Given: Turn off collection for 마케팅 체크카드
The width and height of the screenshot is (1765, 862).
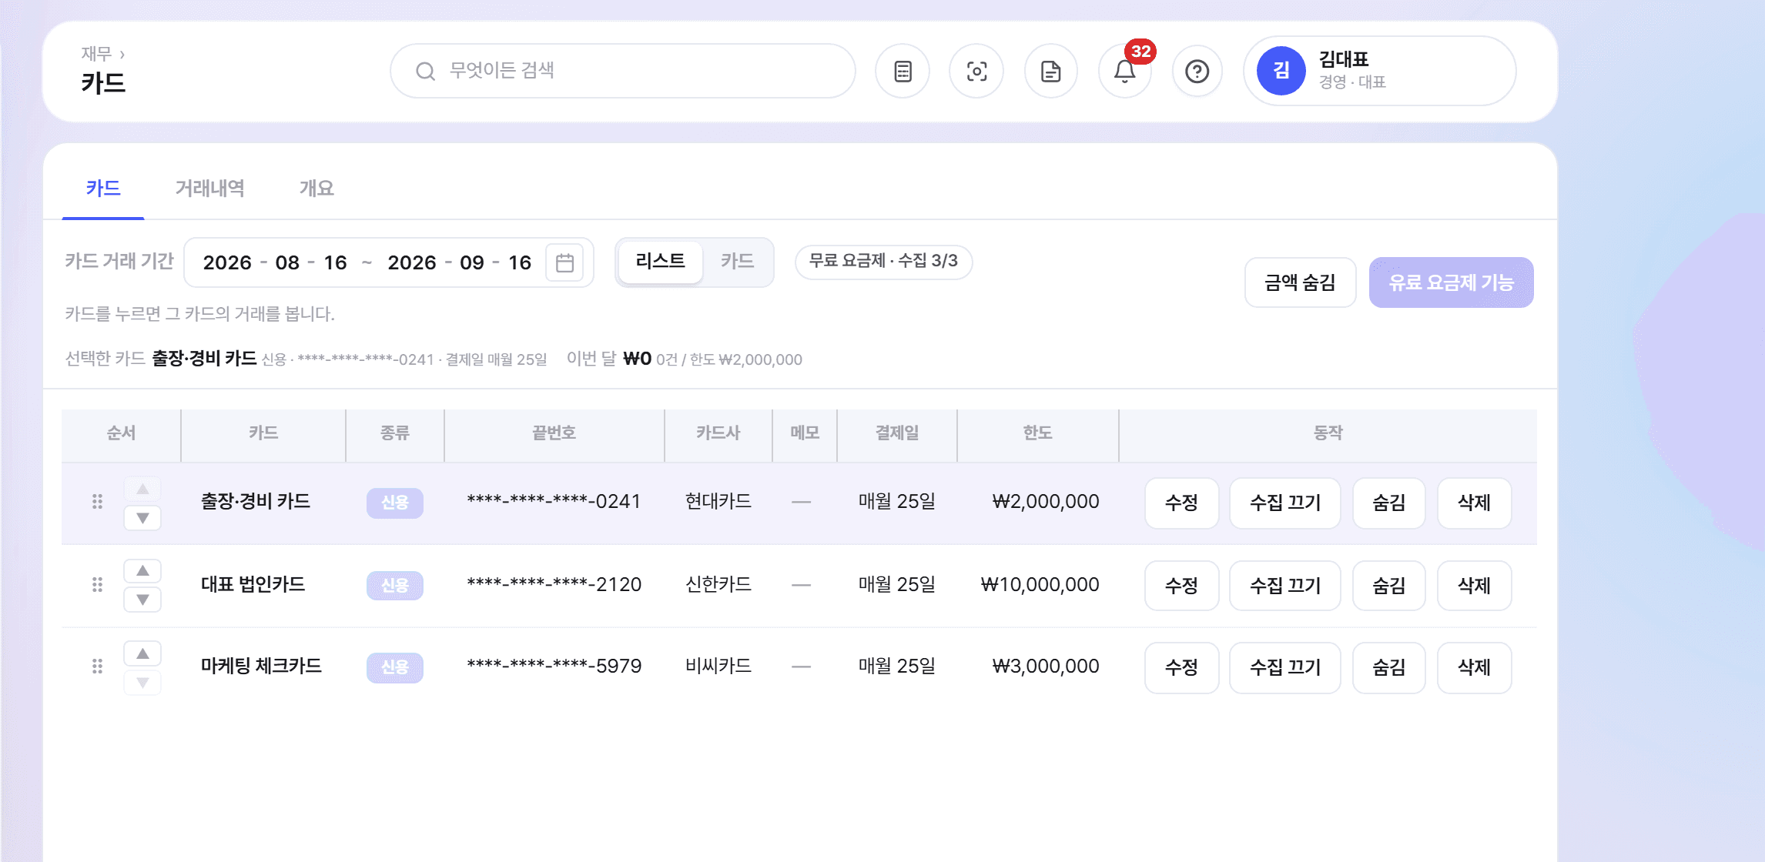Looking at the screenshot, I should tap(1285, 668).
